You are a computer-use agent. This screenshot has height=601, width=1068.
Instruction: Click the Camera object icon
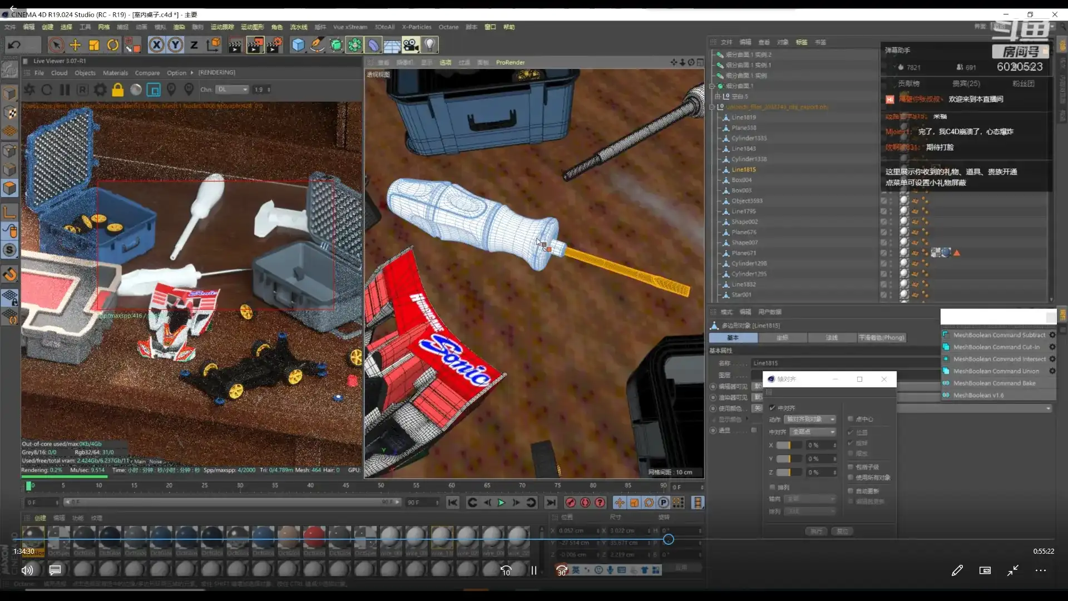click(411, 45)
